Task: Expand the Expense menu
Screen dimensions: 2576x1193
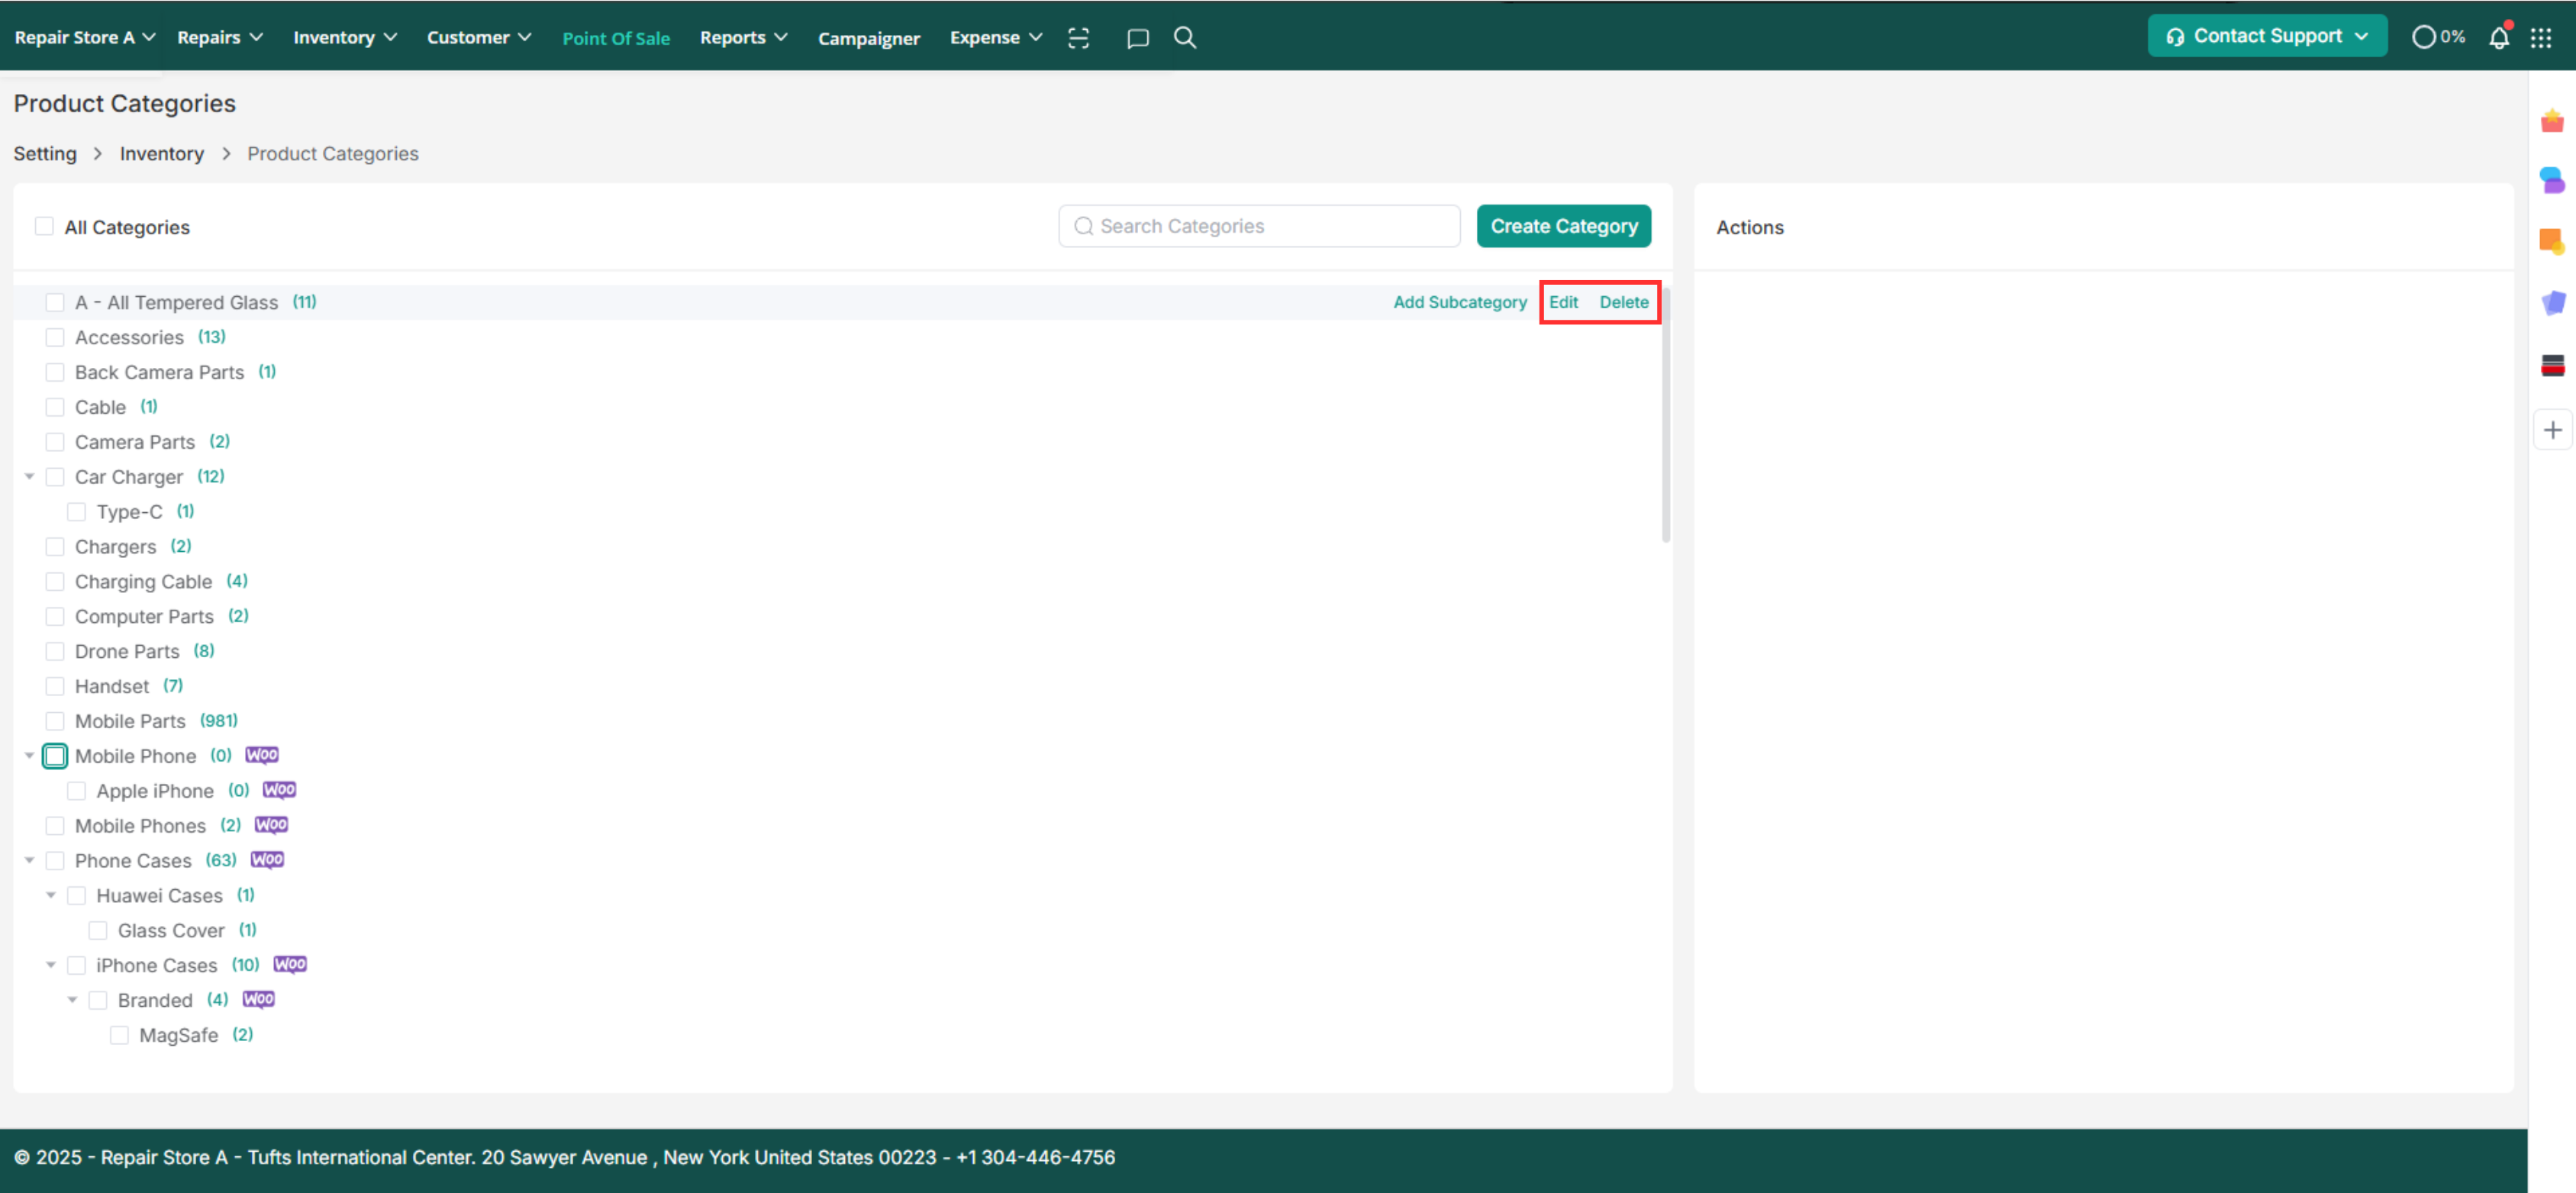Action: (x=995, y=37)
